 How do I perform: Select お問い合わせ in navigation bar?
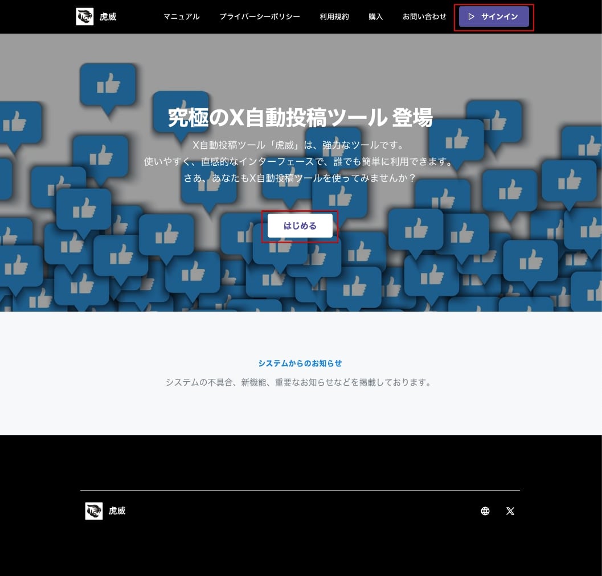(x=424, y=17)
